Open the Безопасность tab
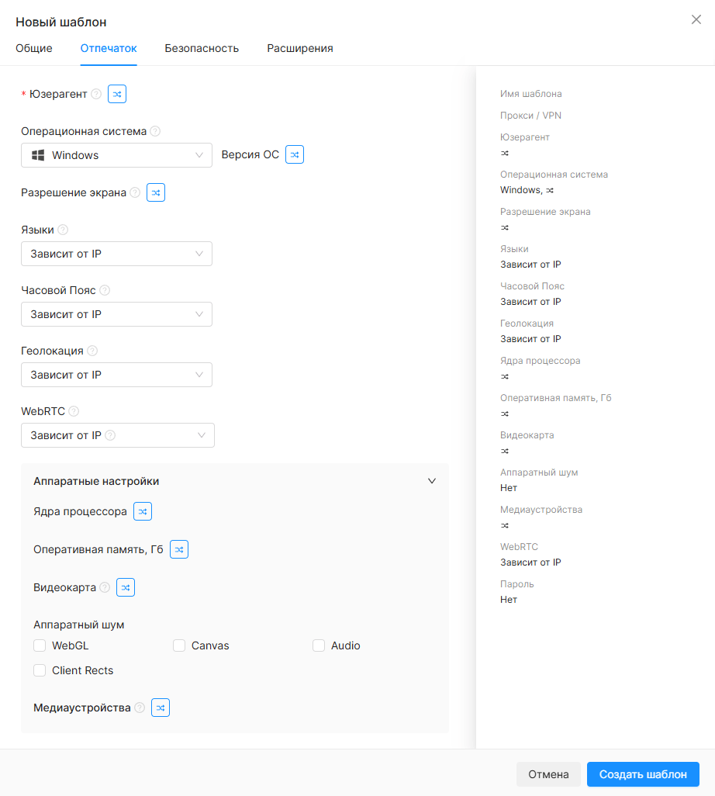715x796 pixels. click(x=202, y=48)
